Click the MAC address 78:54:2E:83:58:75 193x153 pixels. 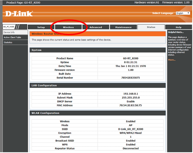[x=131, y=106]
